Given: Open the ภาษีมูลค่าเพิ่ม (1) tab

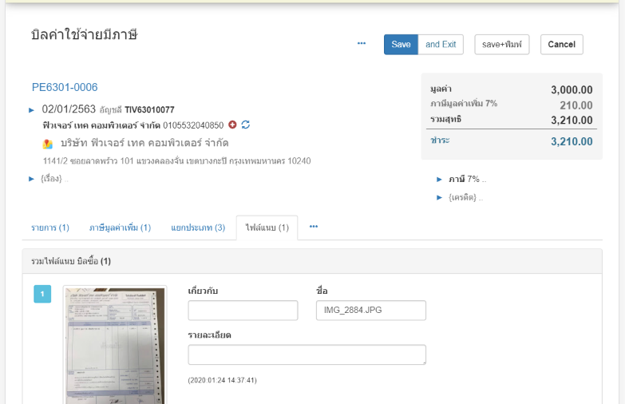Looking at the screenshot, I should (120, 228).
